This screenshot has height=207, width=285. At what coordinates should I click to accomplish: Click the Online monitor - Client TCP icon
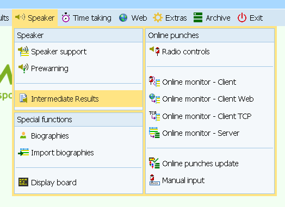(154, 116)
